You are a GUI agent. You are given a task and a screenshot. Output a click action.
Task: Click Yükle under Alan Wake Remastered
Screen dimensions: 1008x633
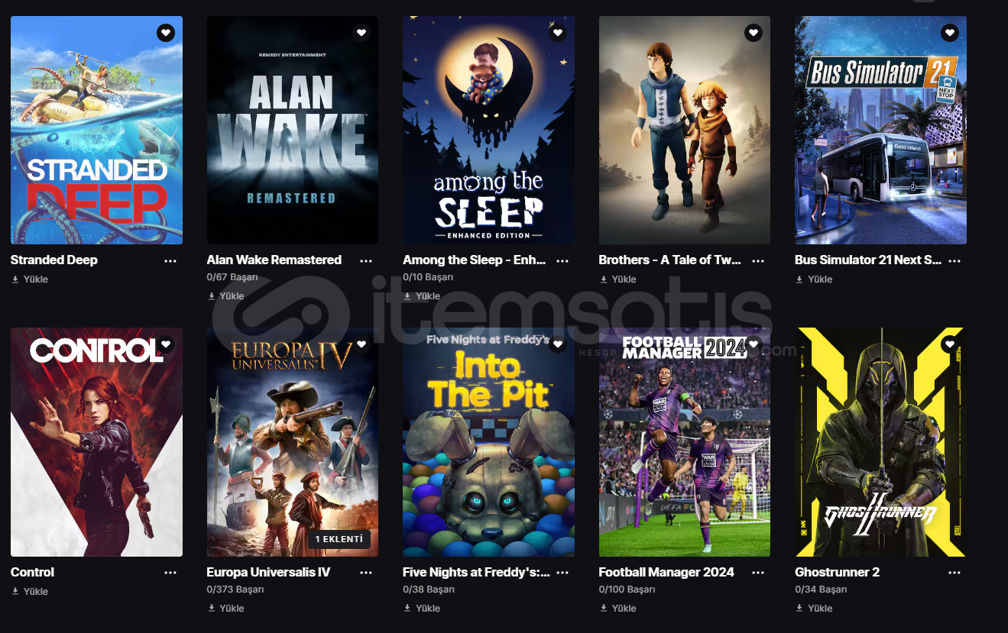(232, 296)
